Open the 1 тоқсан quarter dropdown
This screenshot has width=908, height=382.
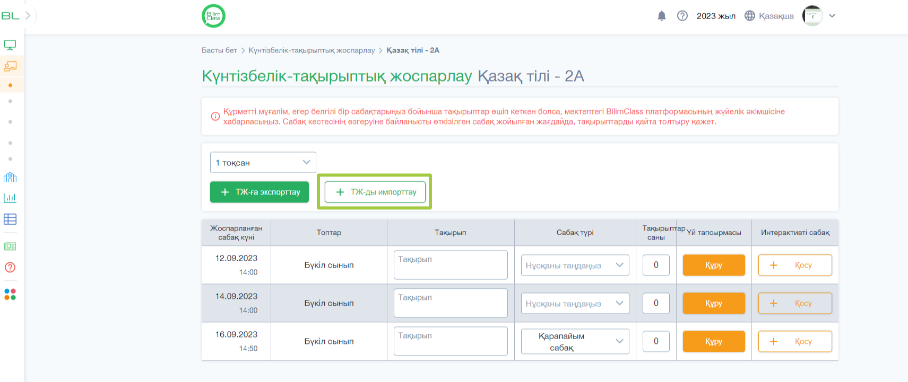[x=263, y=163]
